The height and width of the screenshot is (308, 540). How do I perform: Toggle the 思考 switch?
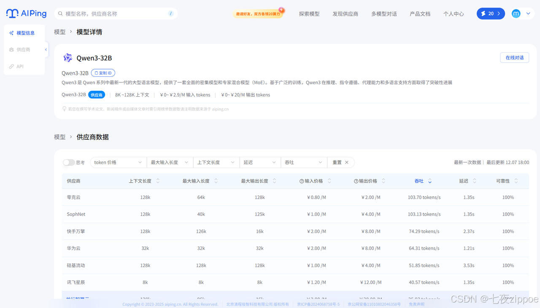(x=69, y=162)
